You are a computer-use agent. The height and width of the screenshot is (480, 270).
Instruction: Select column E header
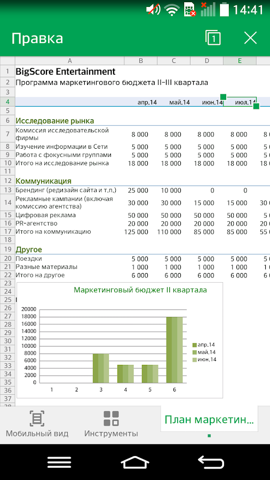[240, 61]
